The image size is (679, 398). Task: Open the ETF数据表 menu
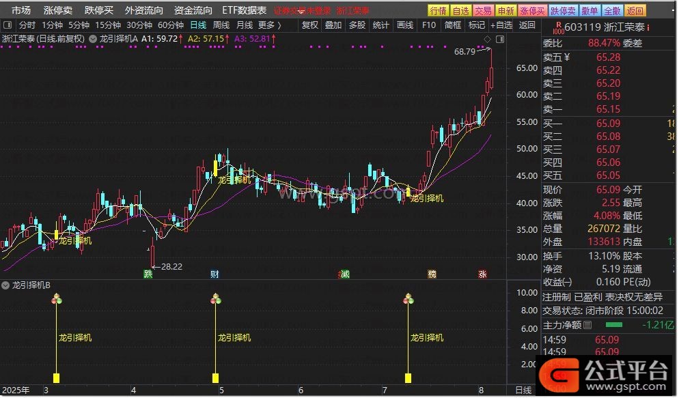pyautogui.click(x=245, y=10)
